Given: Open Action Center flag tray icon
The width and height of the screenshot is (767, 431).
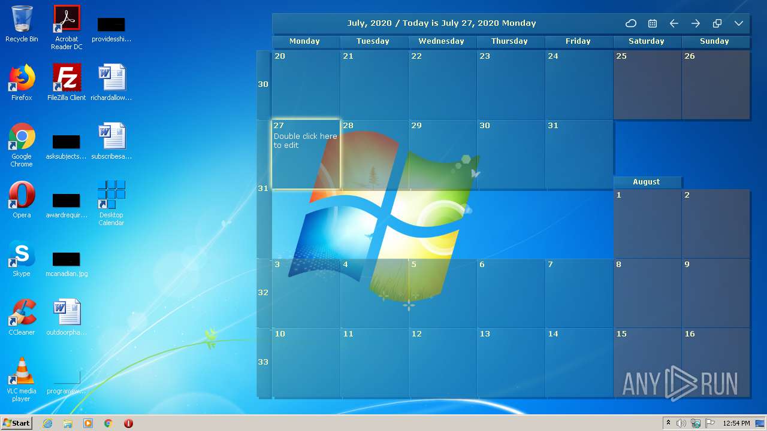Looking at the screenshot, I should [710, 423].
